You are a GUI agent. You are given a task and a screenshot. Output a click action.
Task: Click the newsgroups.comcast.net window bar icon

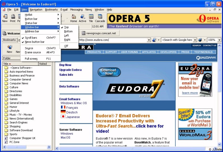[x=84, y=33]
